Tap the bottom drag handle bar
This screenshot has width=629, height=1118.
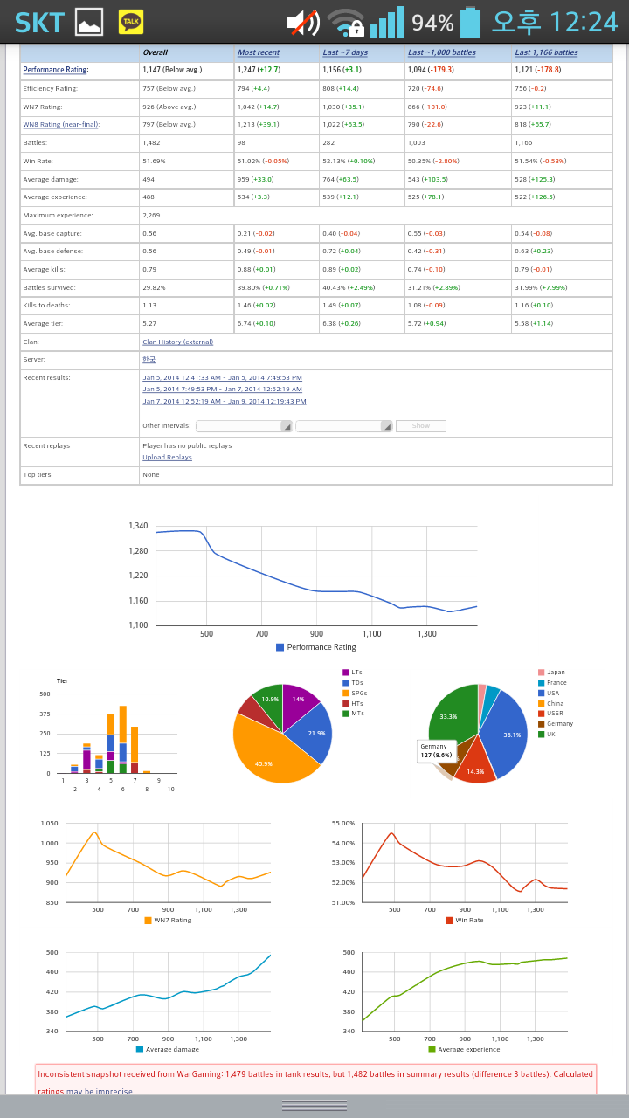pos(314,1106)
